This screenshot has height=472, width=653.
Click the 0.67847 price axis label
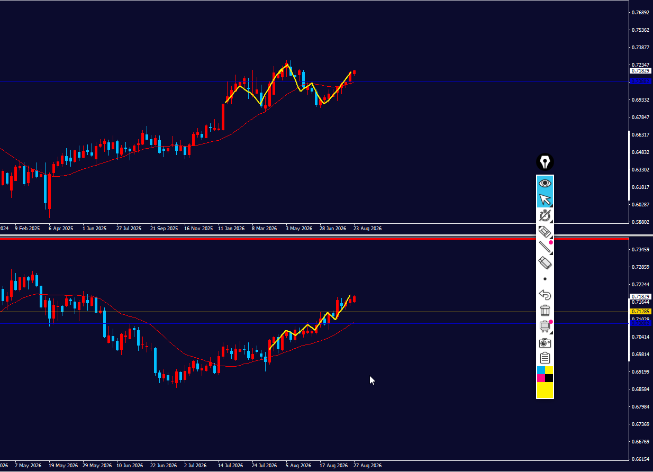tap(641, 117)
